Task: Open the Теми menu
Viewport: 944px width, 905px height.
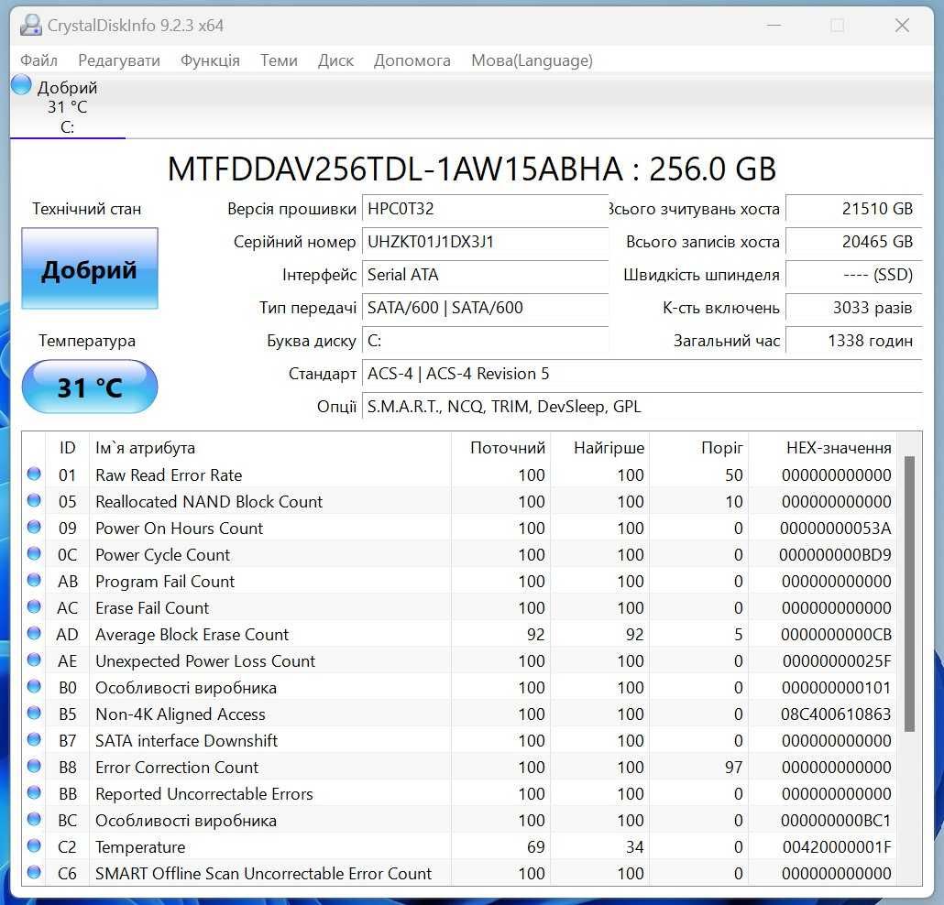Action: coord(279,60)
